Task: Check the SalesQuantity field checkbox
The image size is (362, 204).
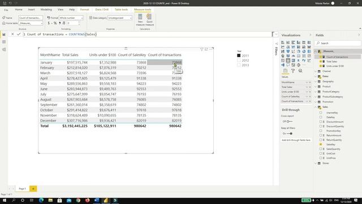Action: point(321,149)
